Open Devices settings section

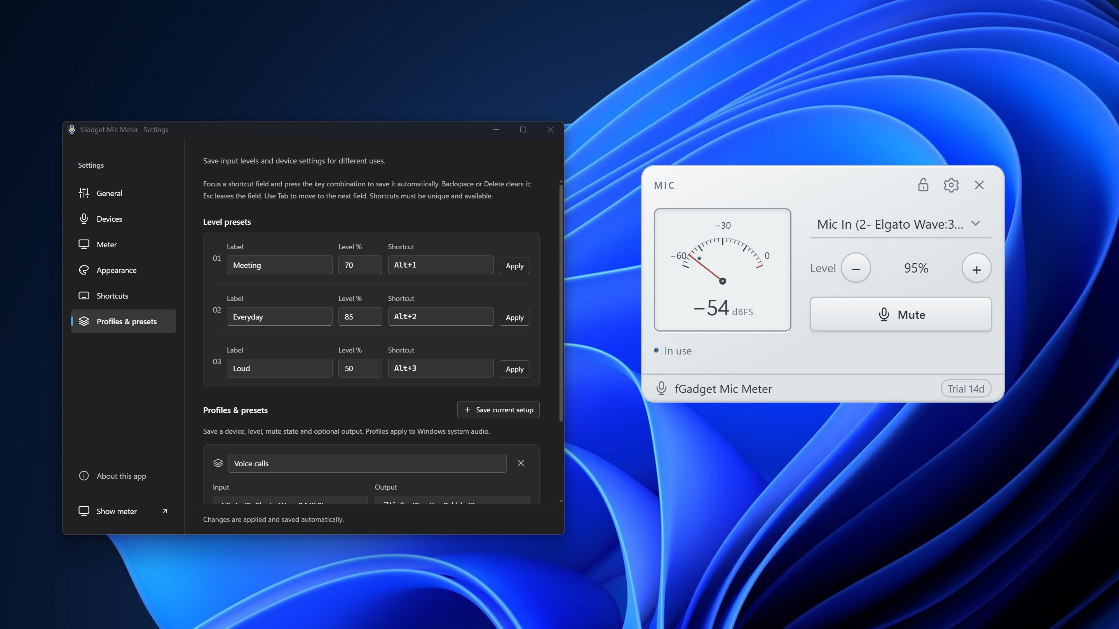point(124,219)
